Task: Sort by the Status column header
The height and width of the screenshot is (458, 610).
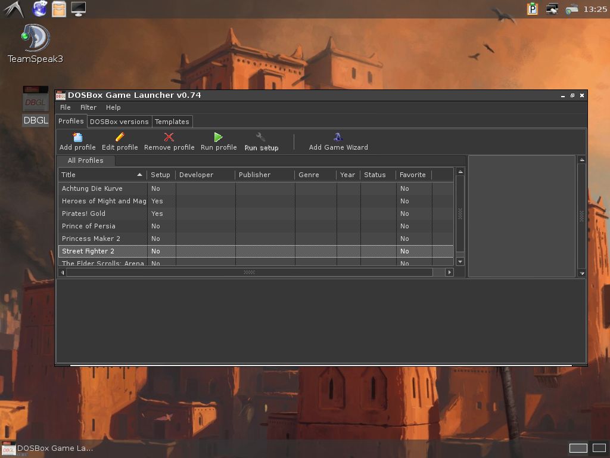Action: 378,175
